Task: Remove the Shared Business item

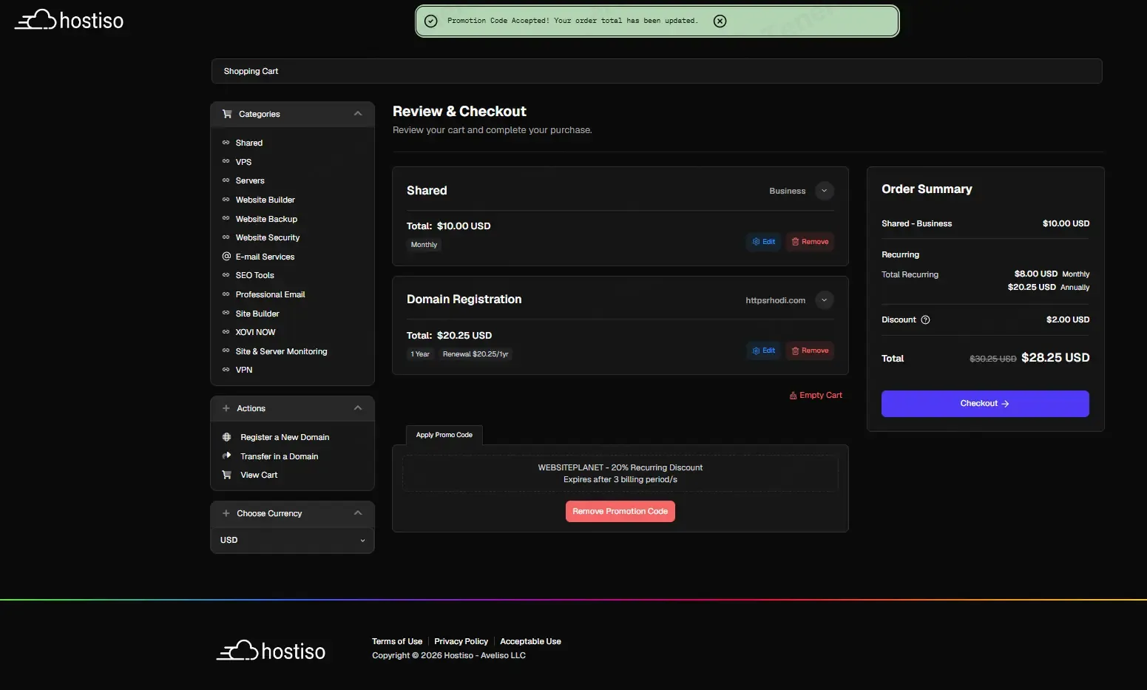Action: pos(810,242)
